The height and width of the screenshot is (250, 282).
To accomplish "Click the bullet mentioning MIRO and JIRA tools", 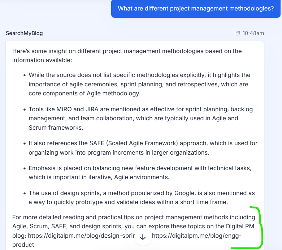I will tap(140, 118).
